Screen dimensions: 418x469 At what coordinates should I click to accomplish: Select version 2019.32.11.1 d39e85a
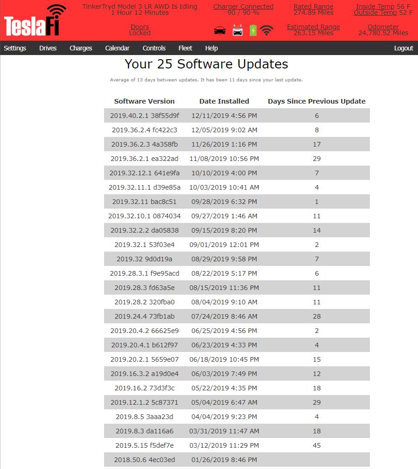144,187
